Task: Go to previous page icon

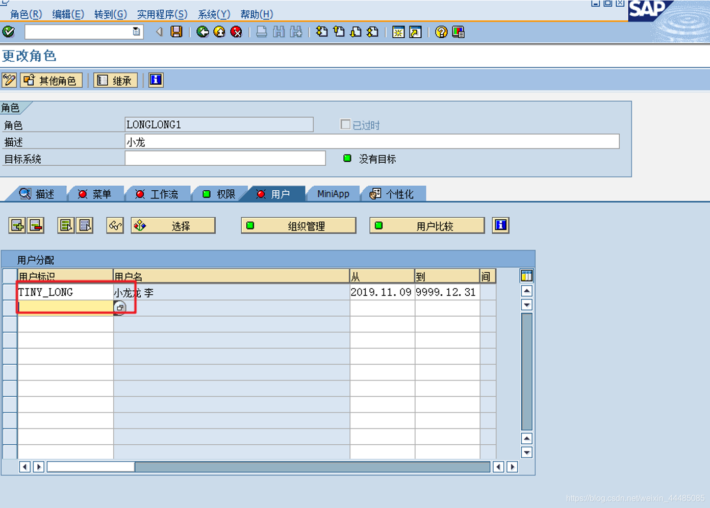Action: [339, 32]
